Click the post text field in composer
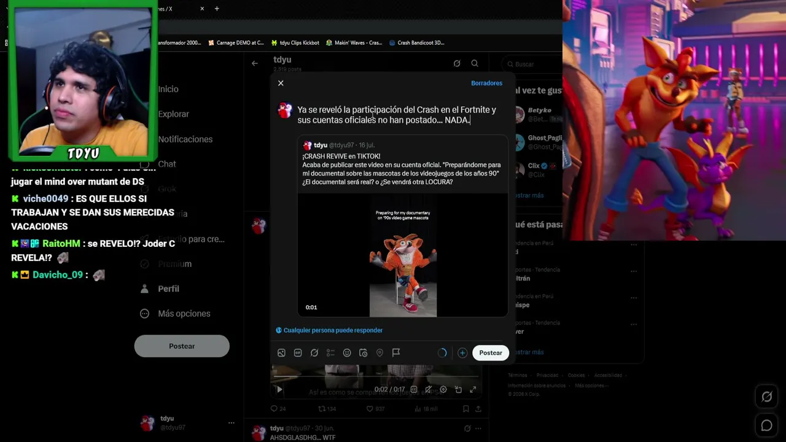Viewport: 786px width, 442px height. coord(397,115)
